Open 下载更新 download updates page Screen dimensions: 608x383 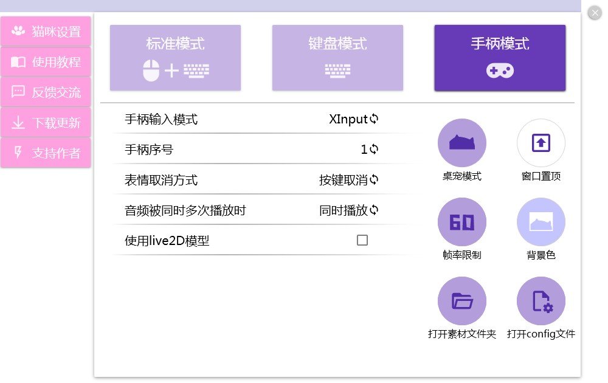click(x=46, y=123)
